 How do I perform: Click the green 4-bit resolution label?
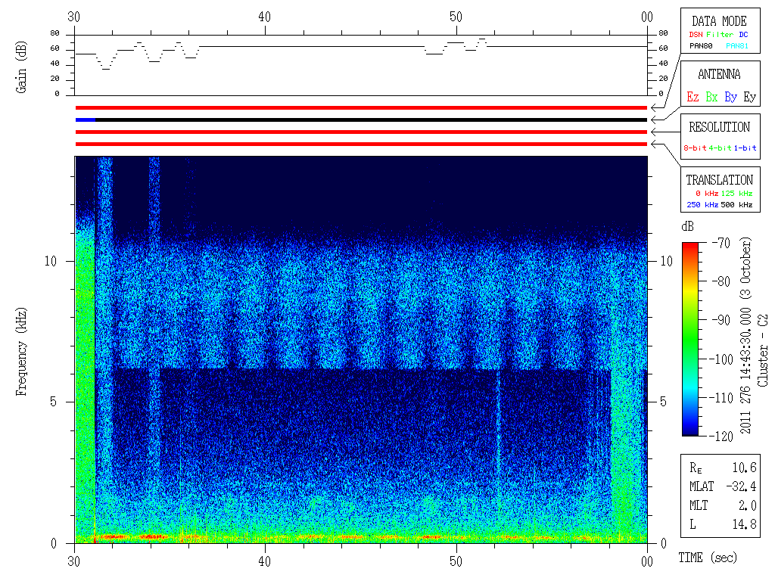[720, 148]
